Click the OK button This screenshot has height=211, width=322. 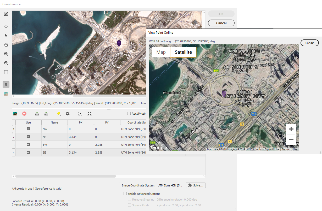pos(221,14)
